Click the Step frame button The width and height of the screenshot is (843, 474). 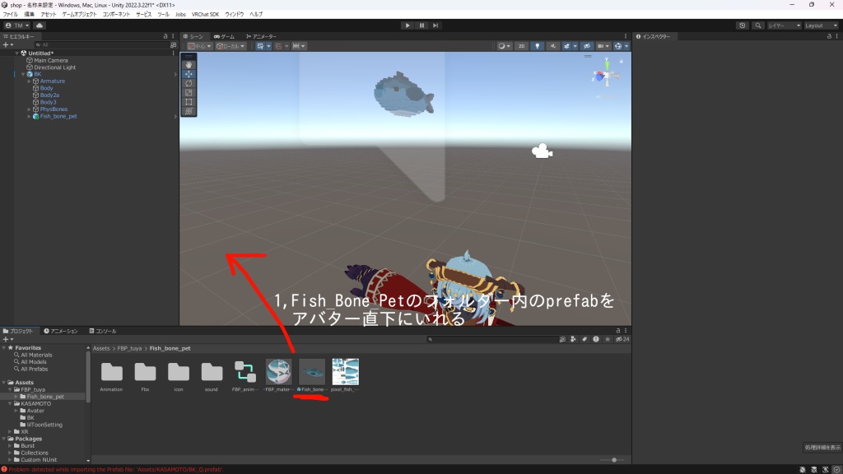[435, 26]
